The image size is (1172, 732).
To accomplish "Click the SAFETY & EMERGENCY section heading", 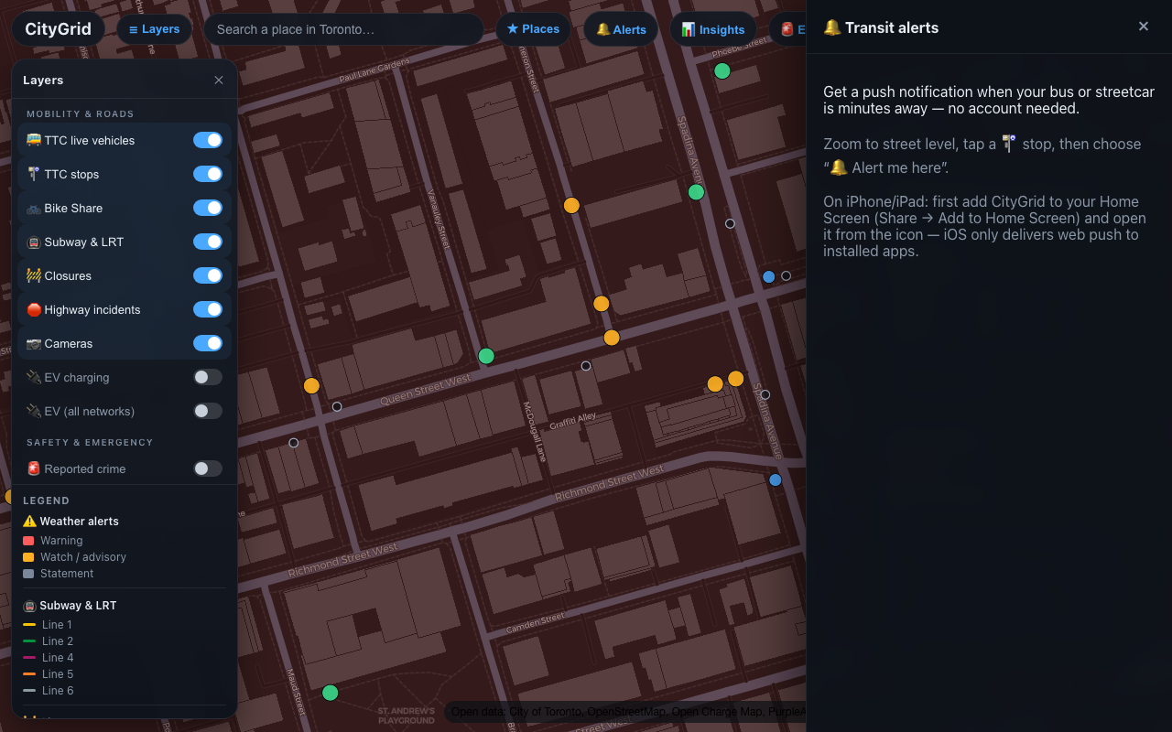I will (90, 443).
